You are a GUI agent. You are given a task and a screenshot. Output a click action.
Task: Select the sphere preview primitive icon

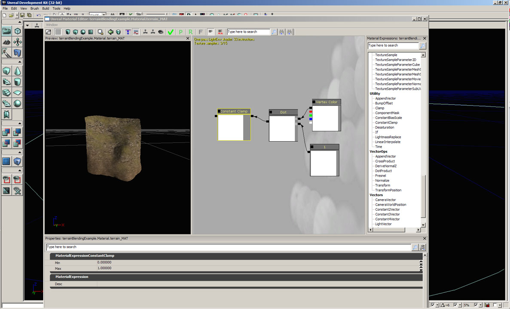(83, 32)
